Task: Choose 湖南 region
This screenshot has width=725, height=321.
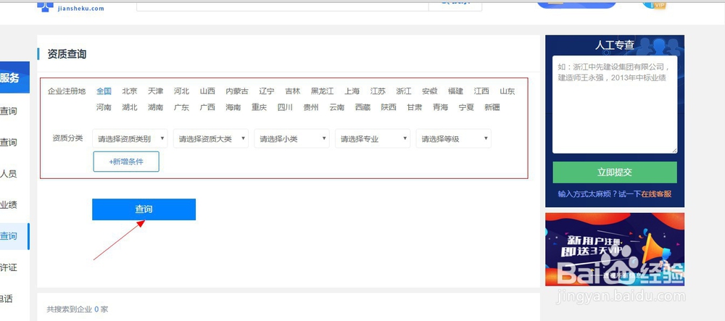Action: (x=156, y=107)
